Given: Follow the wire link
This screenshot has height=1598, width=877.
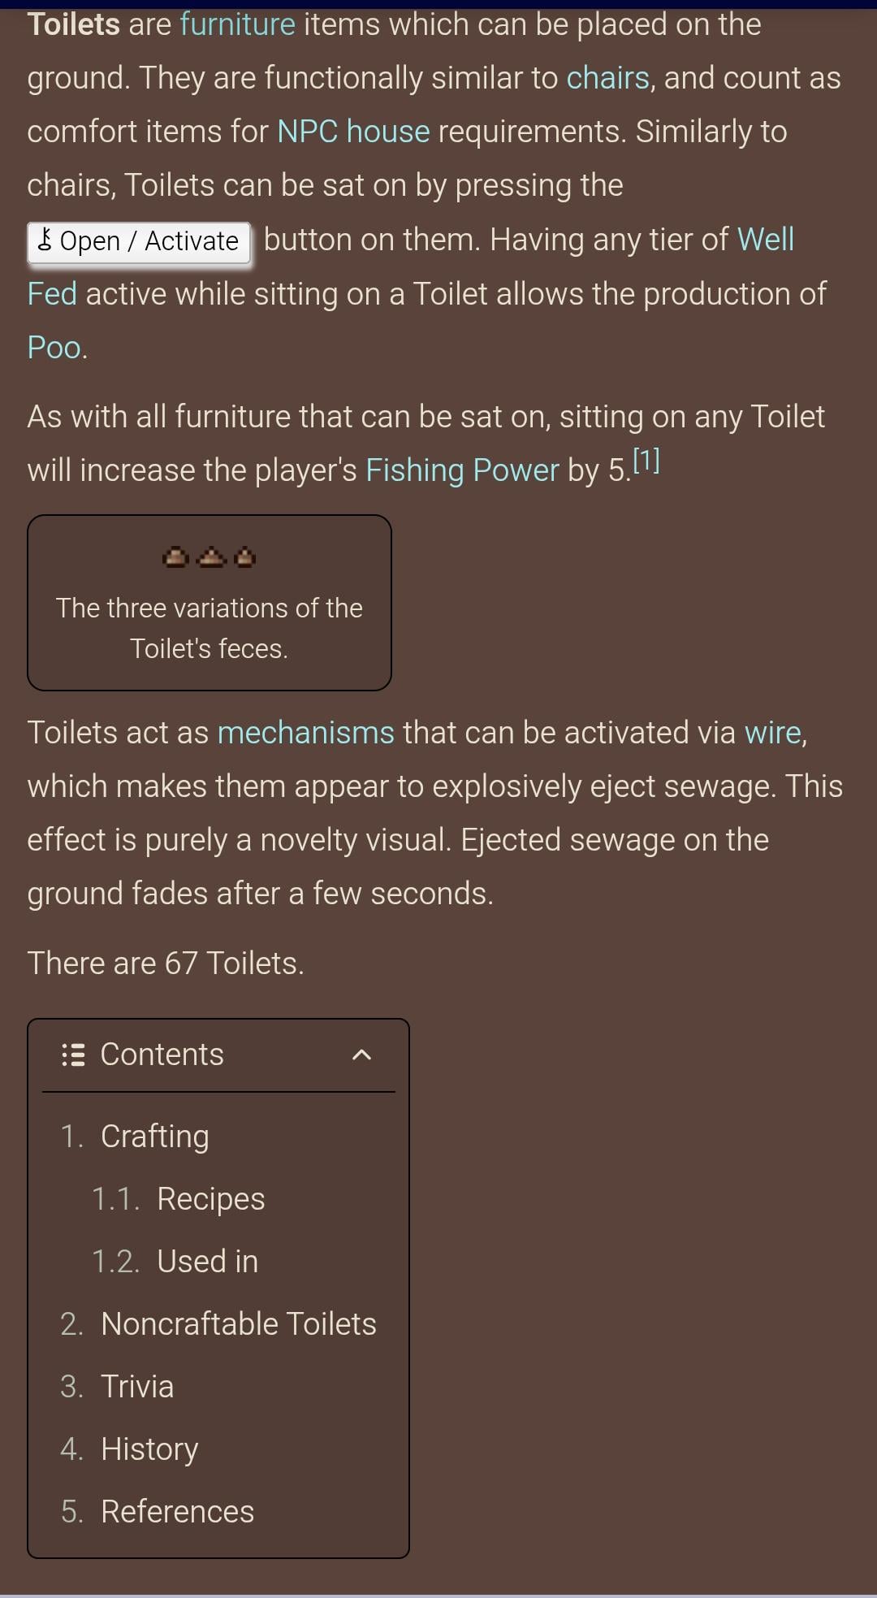Looking at the screenshot, I should (x=773, y=733).
